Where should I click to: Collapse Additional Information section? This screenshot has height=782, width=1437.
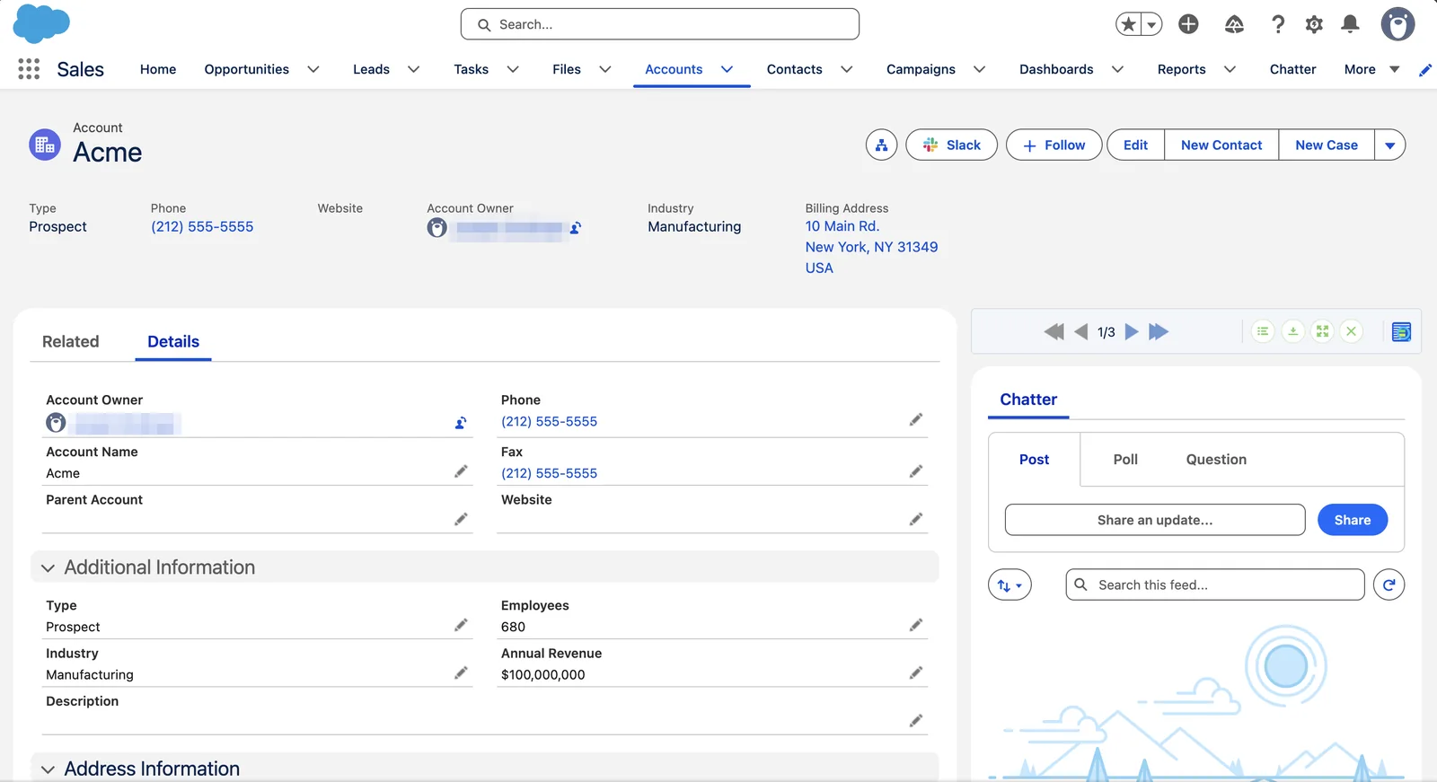[48, 567]
